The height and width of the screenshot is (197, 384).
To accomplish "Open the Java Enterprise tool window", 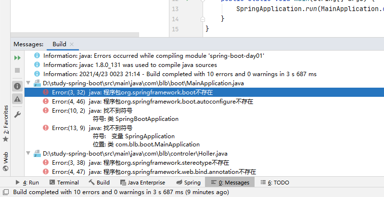I will pyautogui.click(x=142, y=183).
